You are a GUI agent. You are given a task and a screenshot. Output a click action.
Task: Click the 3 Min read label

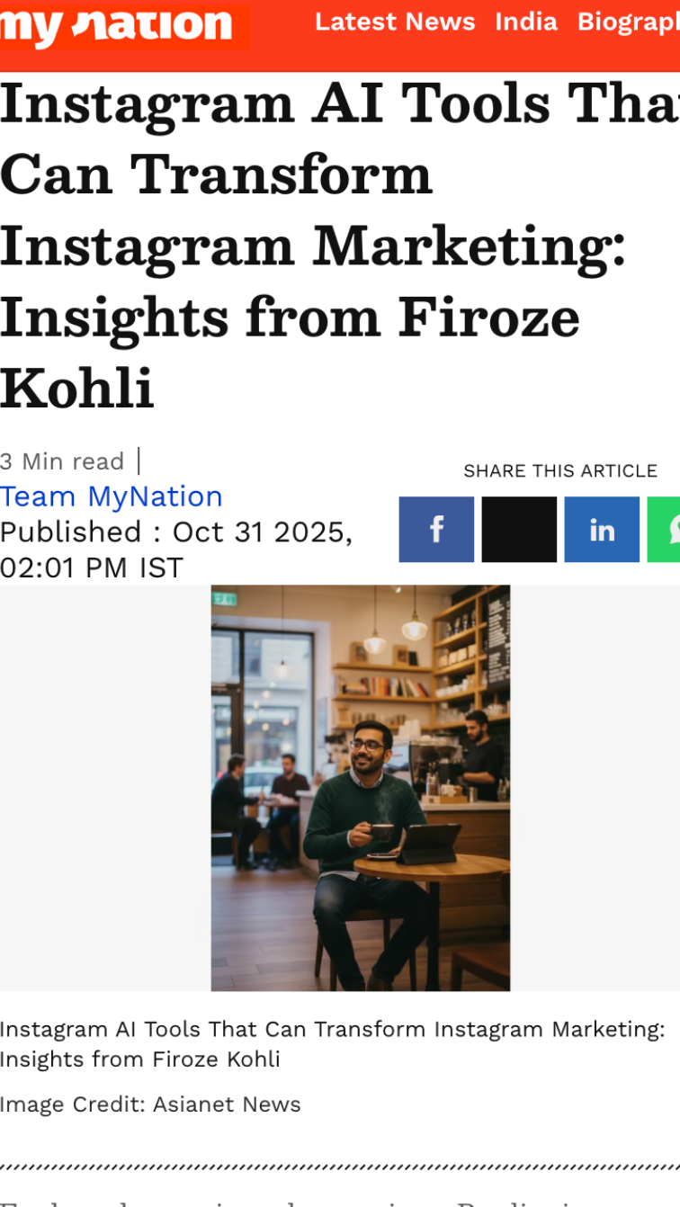coord(62,461)
